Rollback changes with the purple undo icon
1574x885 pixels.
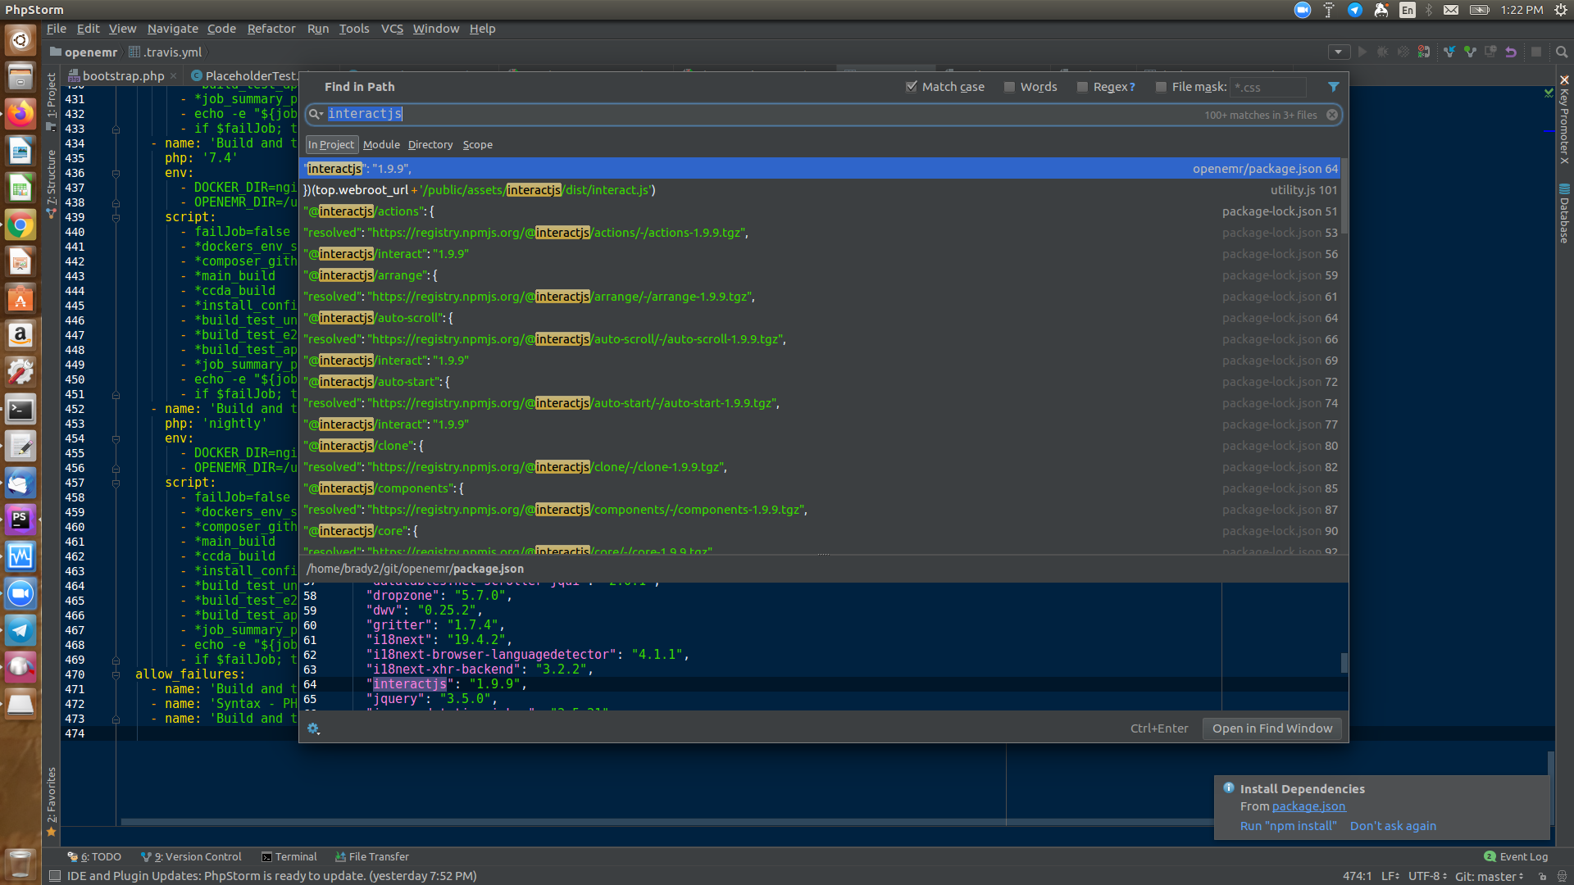tap(1511, 51)
